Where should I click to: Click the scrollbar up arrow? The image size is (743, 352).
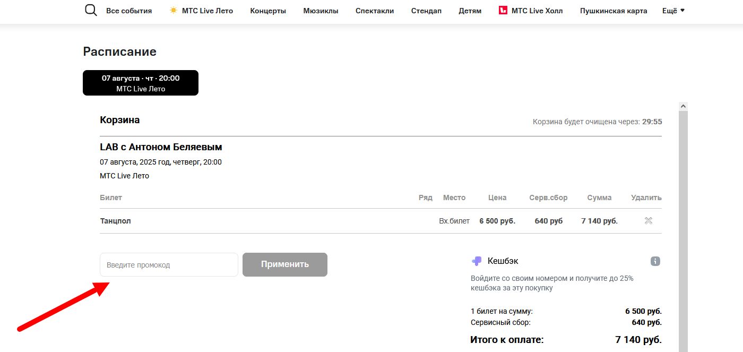click(683, 105)
